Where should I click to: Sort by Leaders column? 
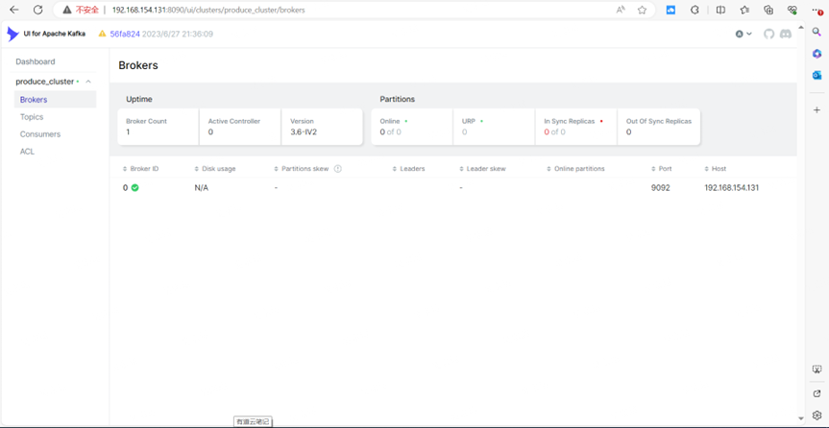[408, 169]
